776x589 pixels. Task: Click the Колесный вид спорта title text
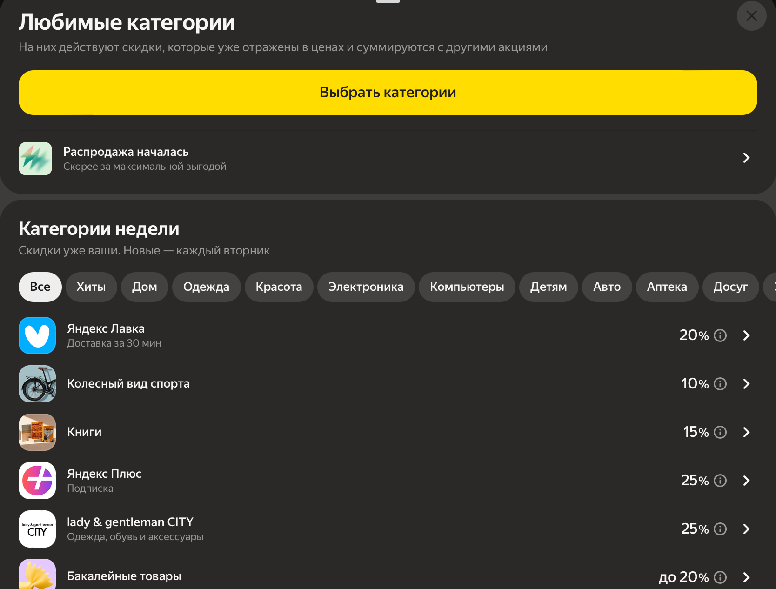click(128, 384)
